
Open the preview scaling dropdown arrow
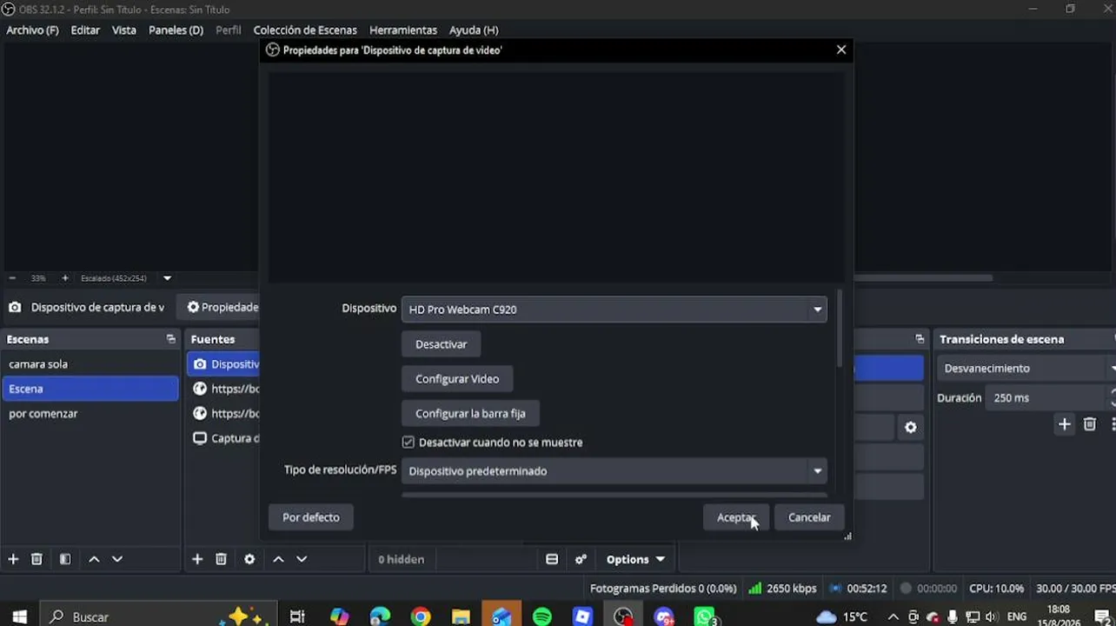[x=167, y=278]
